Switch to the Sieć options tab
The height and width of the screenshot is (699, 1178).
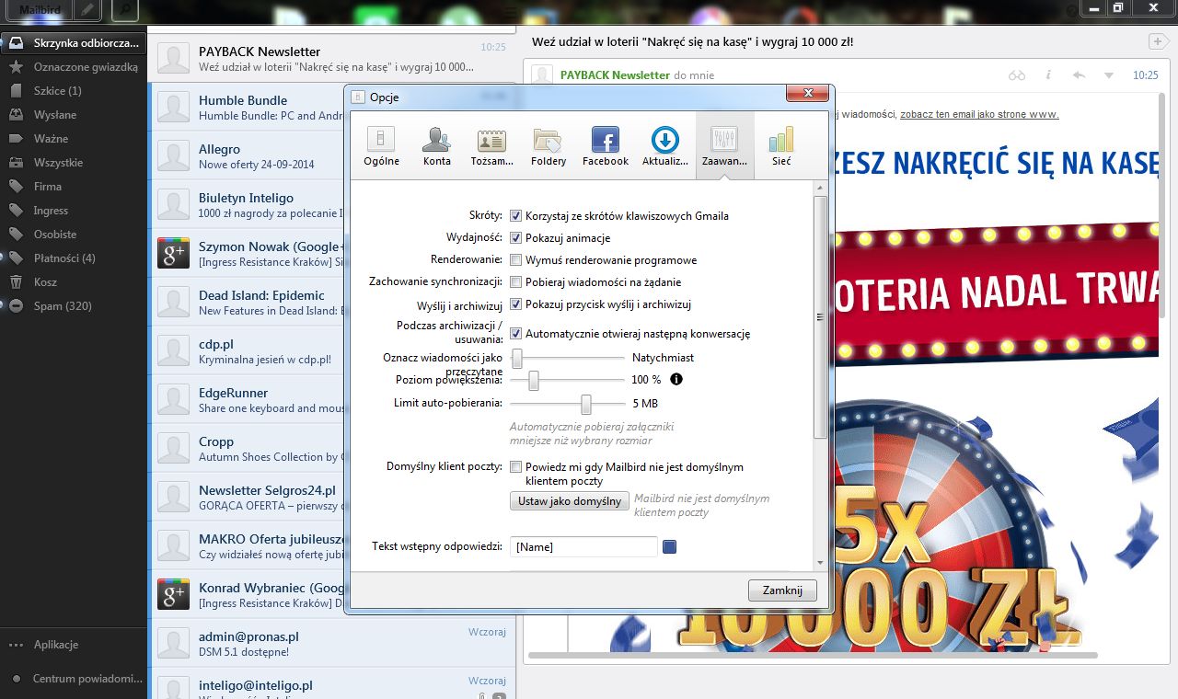[781, 146]
